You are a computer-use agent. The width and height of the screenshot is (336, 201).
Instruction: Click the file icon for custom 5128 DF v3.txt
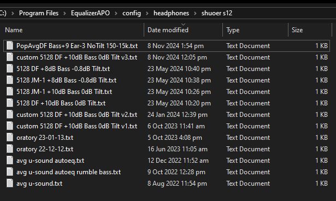[10, 57]
